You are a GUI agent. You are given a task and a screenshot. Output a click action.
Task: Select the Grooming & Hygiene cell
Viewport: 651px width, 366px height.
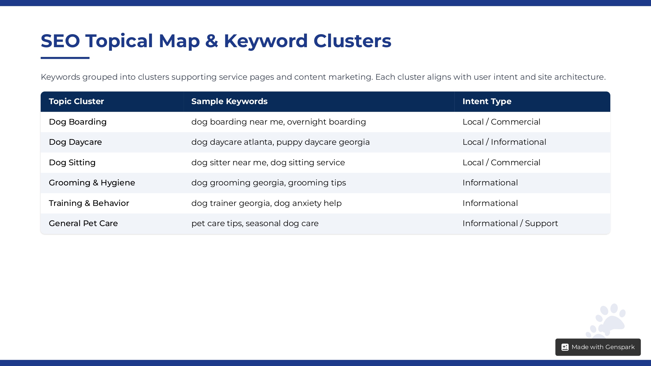(x=92, y=183)
